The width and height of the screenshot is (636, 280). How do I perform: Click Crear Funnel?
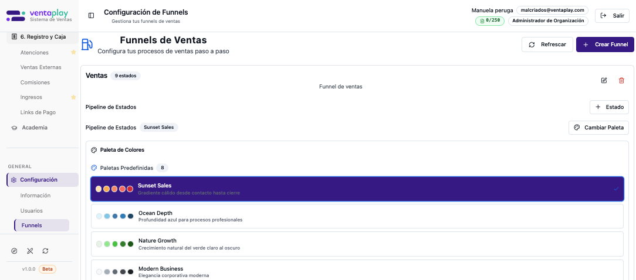tap(605, 45)
